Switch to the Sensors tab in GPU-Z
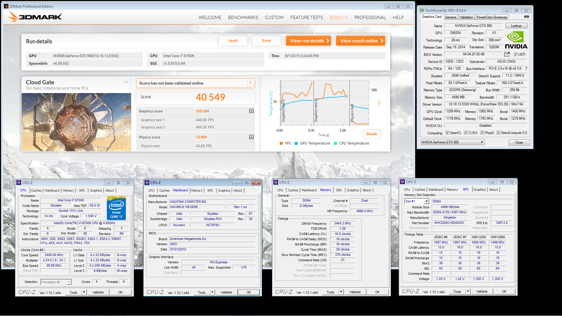The height and width of the screenshot is (316, 562). point(450,17)
